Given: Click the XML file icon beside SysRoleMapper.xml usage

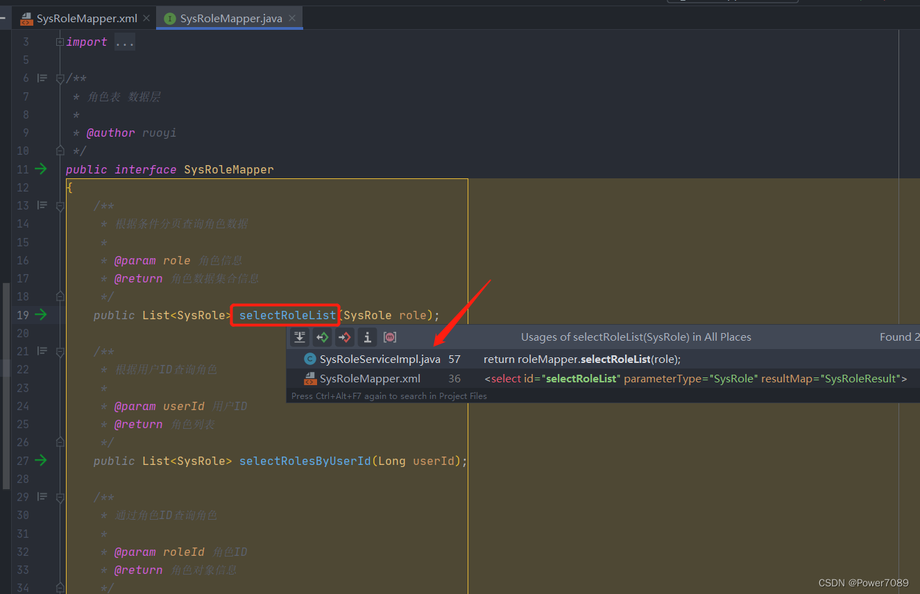Looking at the screenshot, I should (x=310, y=379).
